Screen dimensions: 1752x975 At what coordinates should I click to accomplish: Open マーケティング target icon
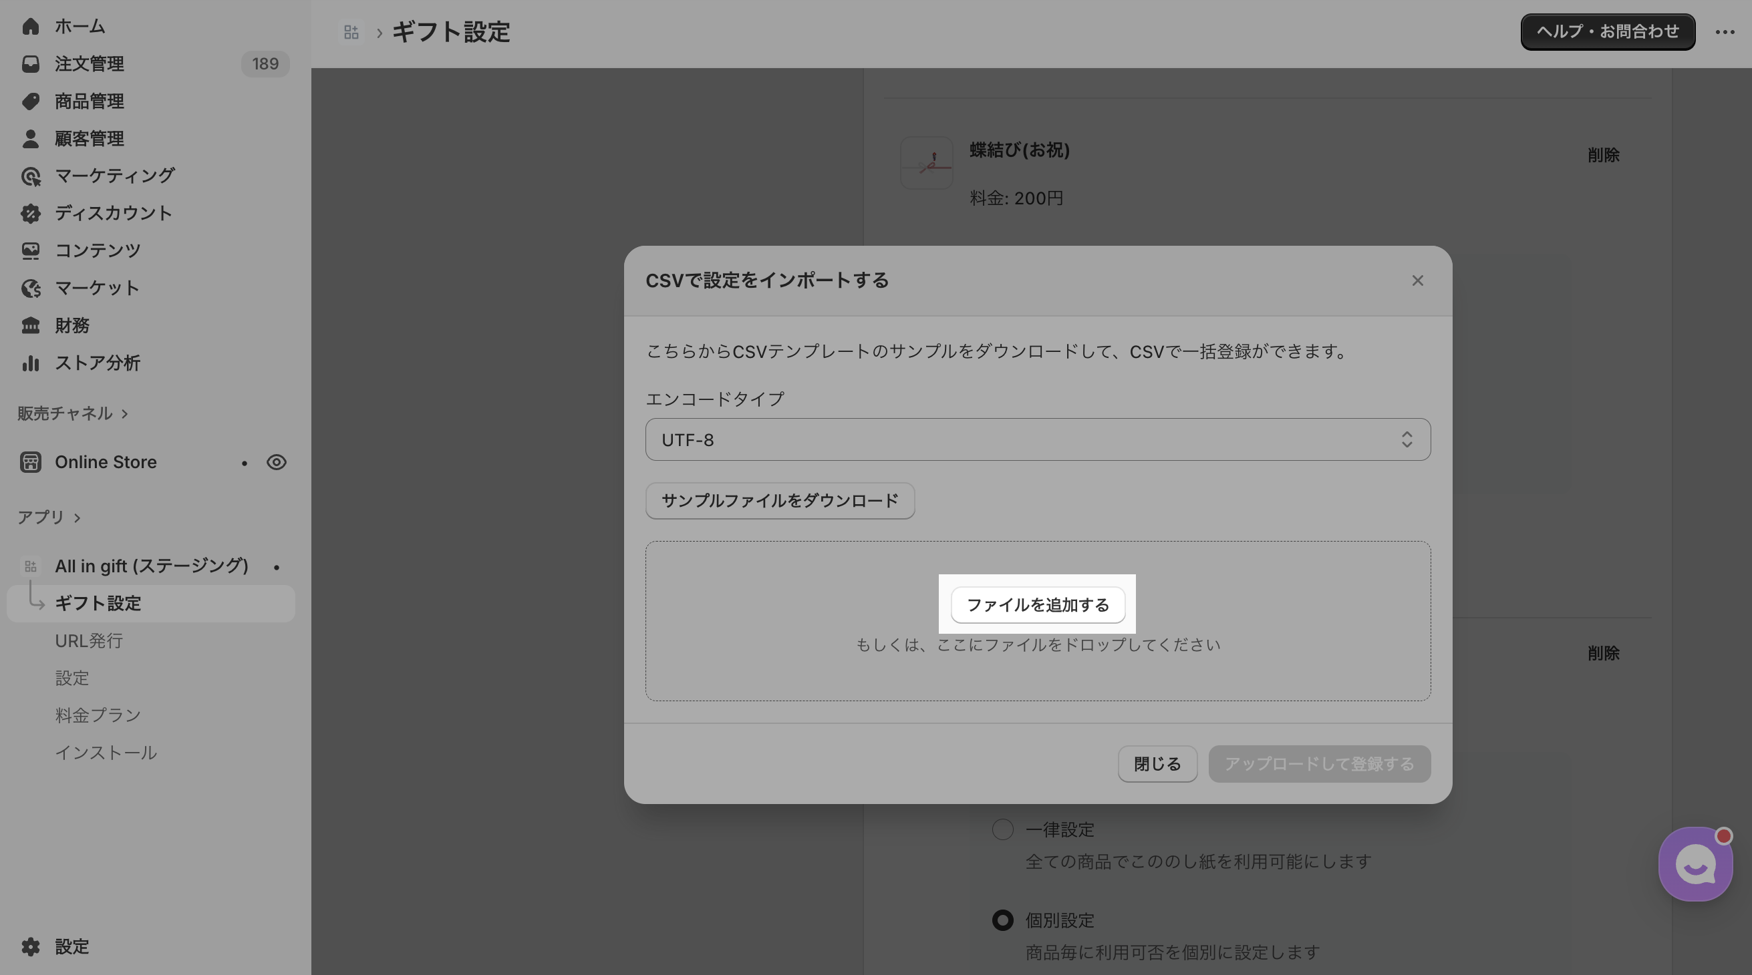[31, 176]
